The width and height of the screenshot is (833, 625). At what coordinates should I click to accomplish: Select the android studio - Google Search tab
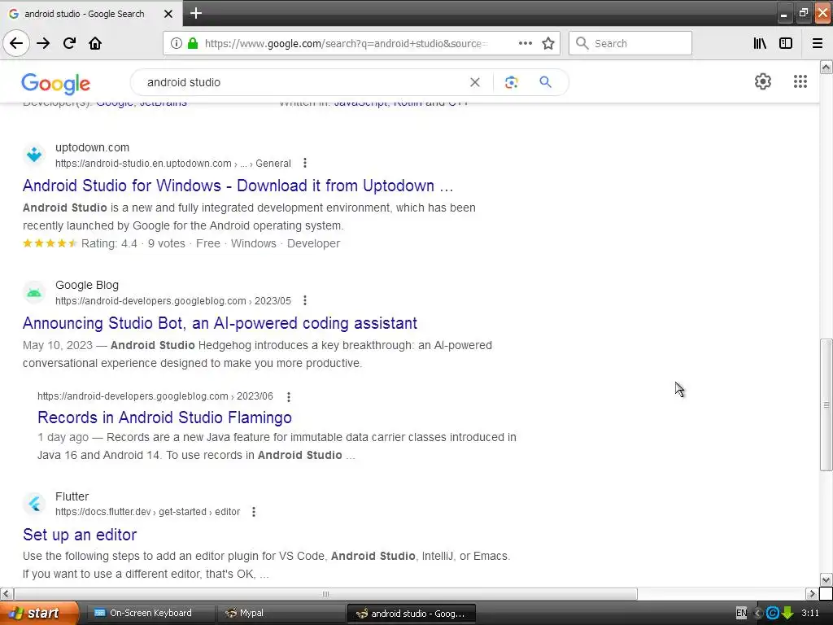90,14
